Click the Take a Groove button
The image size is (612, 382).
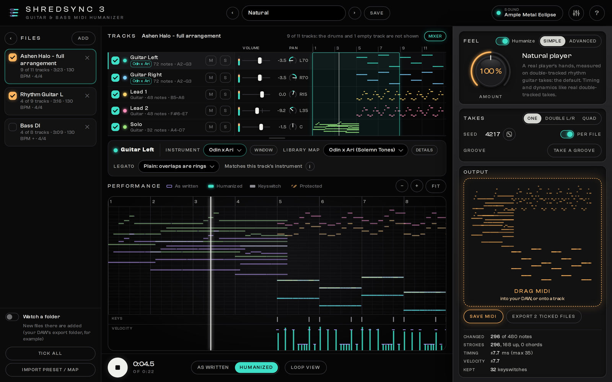point(574,151)
